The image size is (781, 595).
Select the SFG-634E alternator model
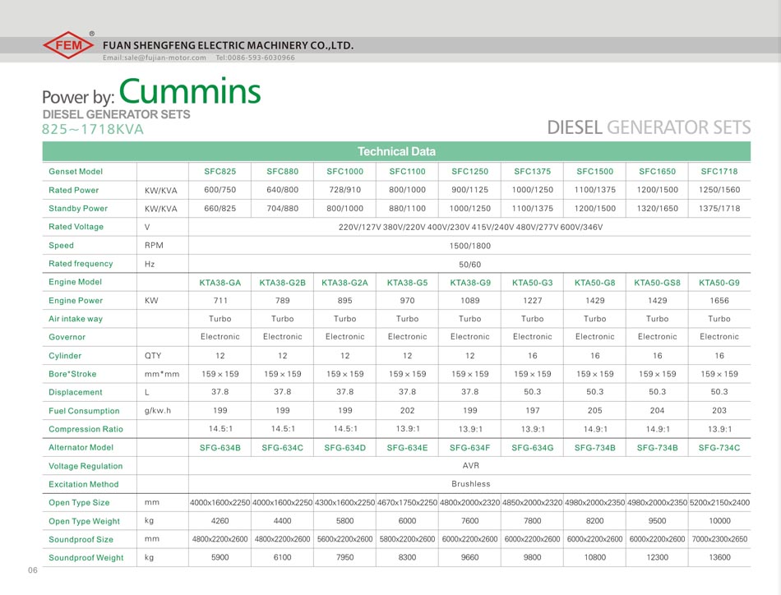408,448
